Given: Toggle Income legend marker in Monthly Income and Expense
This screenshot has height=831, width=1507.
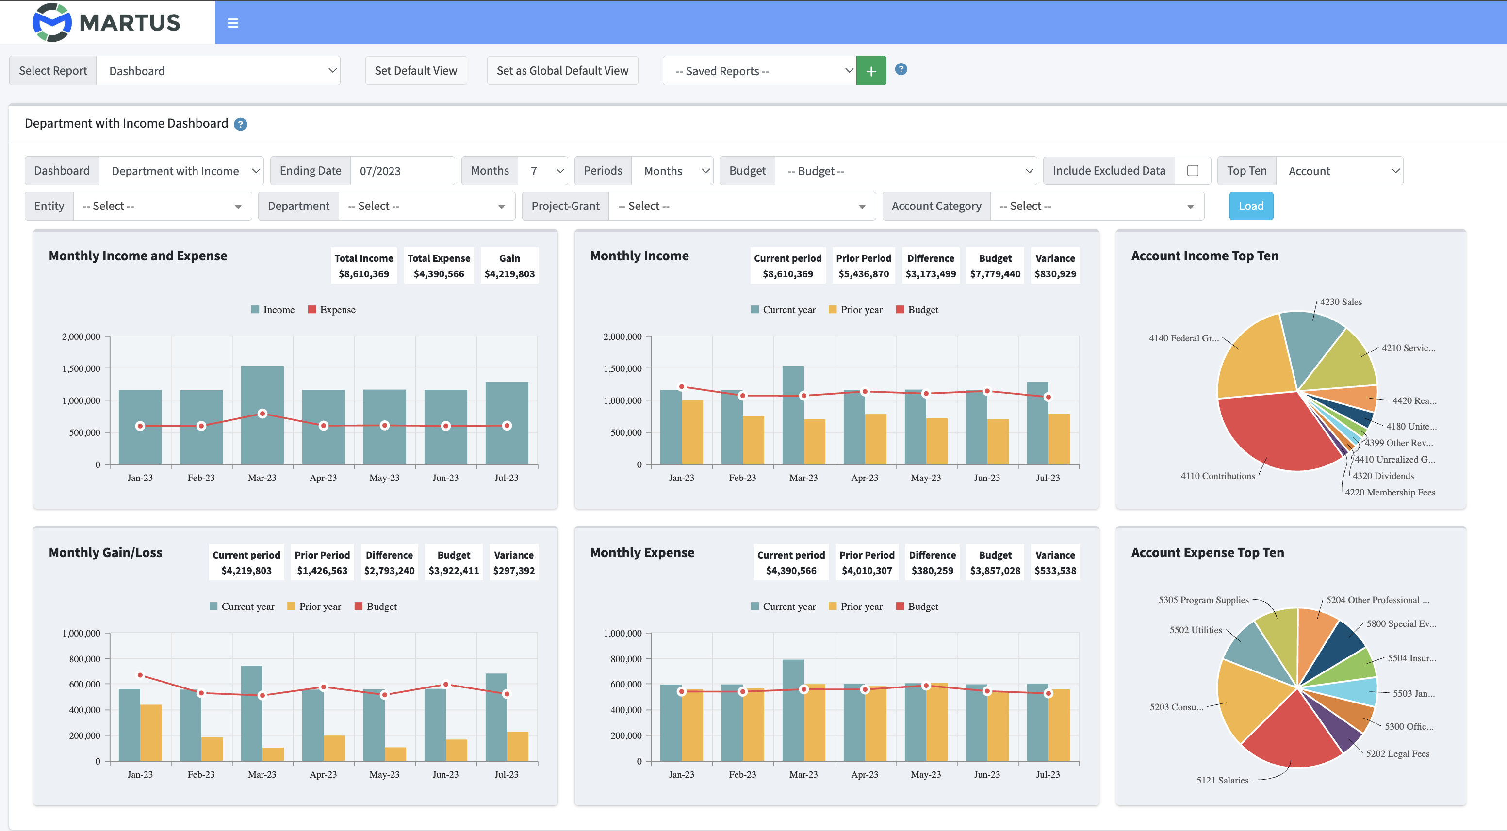Looking at the screenshot, I should click(x=256, y=310).
